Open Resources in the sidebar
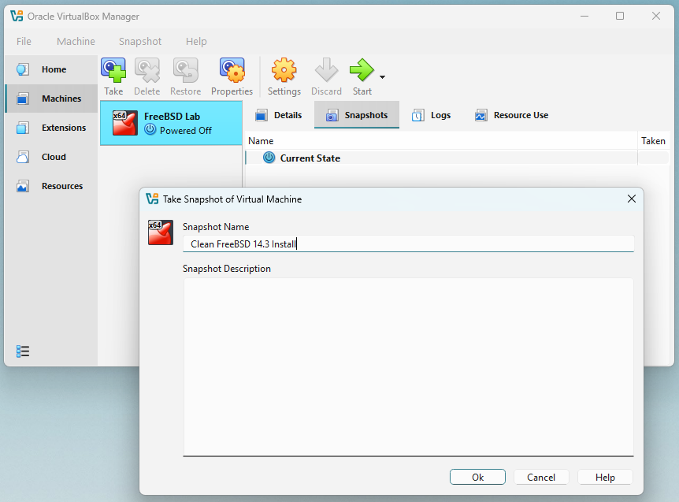 51,186
